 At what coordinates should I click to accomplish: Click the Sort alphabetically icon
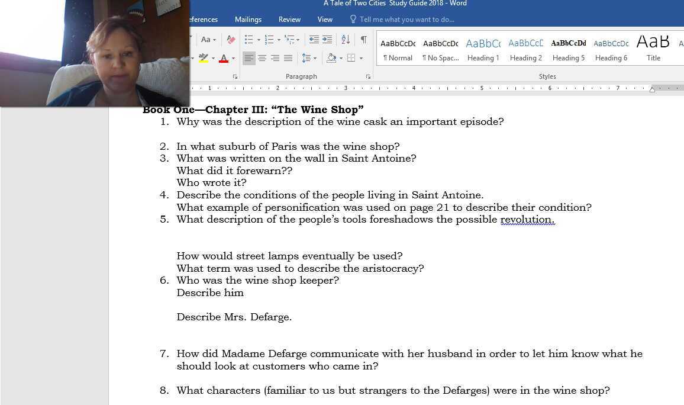(x=346, y=40)
